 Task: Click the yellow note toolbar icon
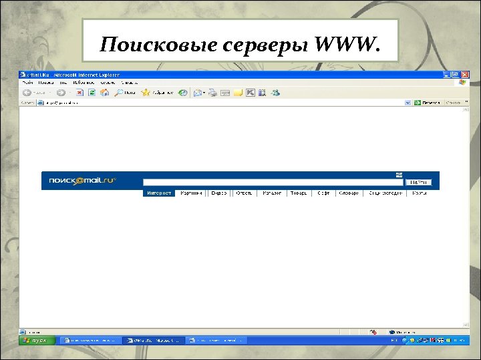(x=238, y=93)
